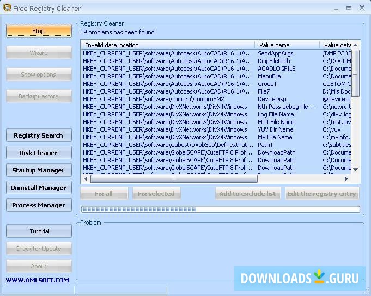Close the Free Registry Cleaner window

pyautogui.click(x=362, y=8)
